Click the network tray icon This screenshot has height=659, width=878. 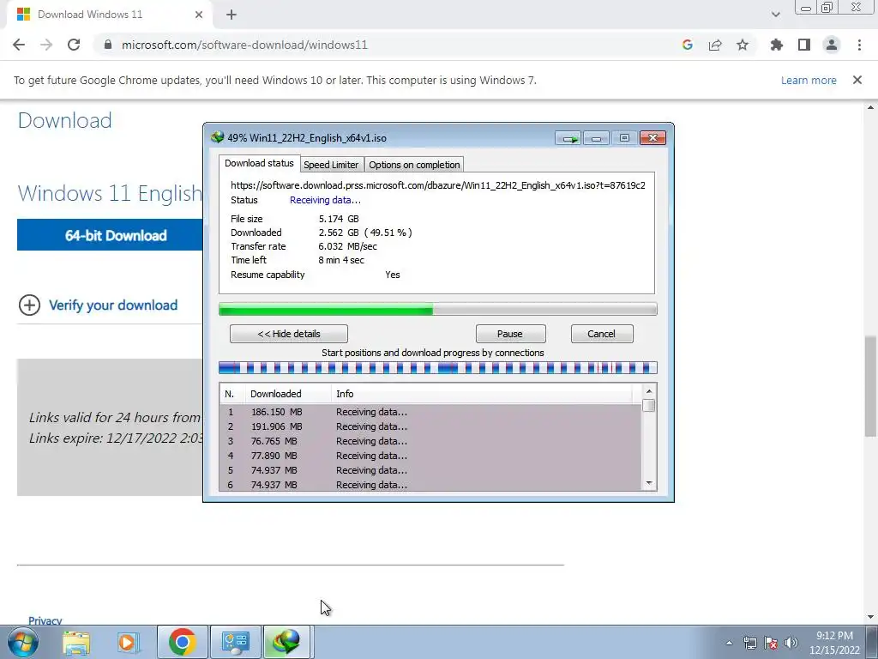click(749, 643)
